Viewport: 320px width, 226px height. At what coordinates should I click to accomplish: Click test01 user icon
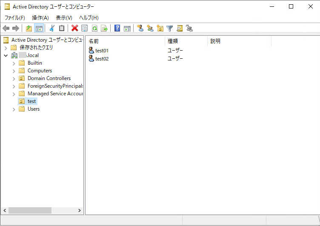91,50
